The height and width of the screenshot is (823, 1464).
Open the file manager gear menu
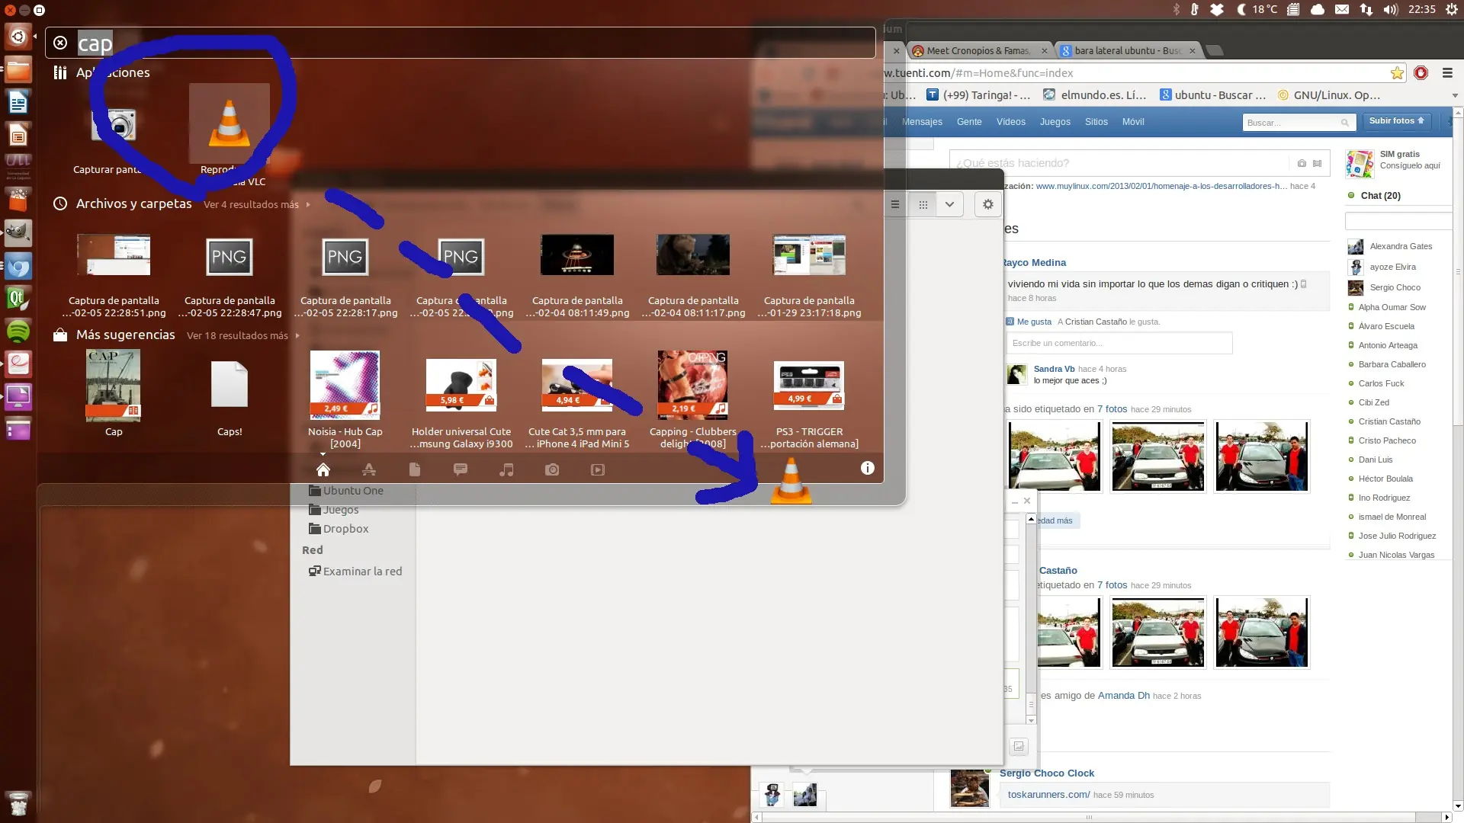(988, 204)
